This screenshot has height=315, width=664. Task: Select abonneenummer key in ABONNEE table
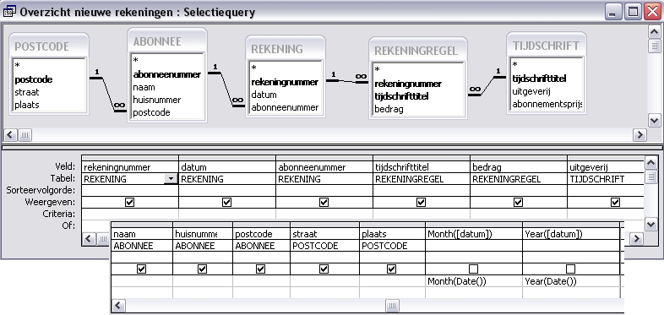pos(167,74)
